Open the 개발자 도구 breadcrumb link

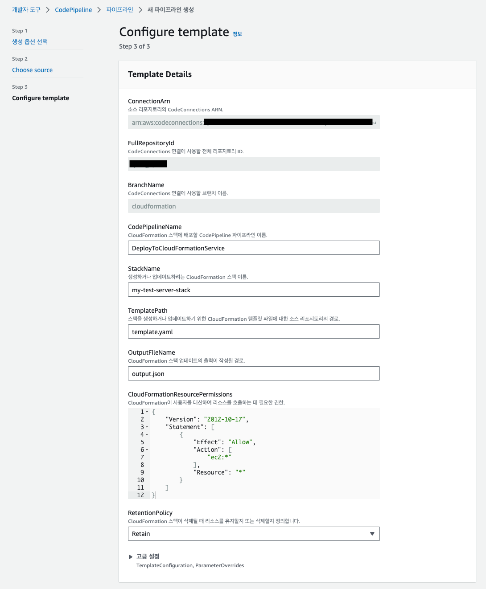pyautogui.click(x=26, y=10)
